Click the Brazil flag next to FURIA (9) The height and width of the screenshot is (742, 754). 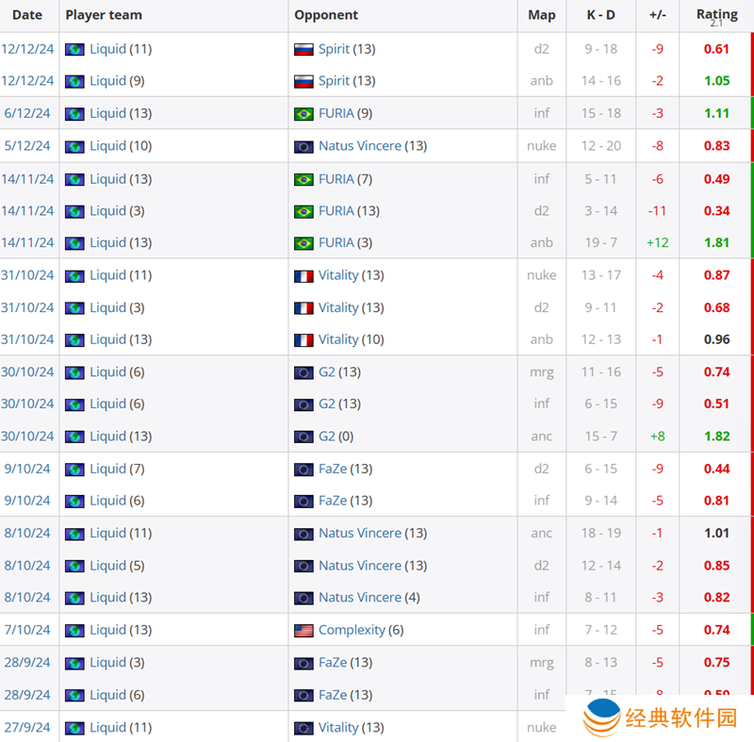[x=303, y=113]
